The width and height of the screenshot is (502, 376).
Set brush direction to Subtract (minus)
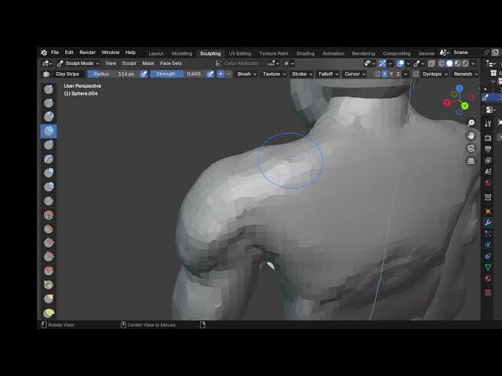[228, 74]
